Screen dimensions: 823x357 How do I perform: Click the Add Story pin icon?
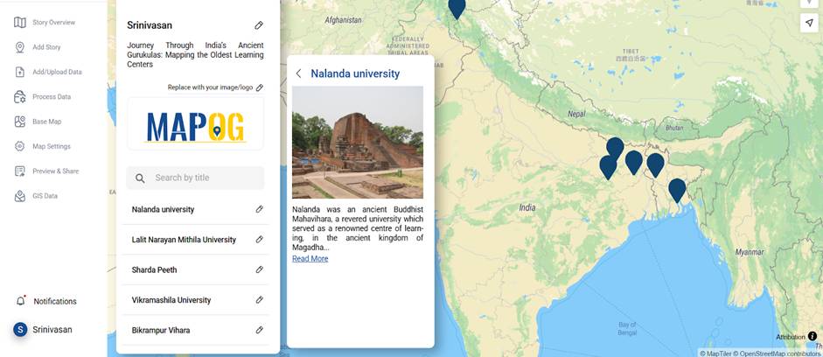coord(20,47)
